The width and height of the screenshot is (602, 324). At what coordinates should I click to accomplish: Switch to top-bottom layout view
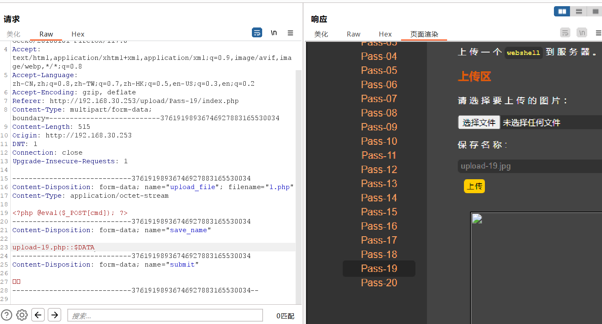(x=579, y=11)
